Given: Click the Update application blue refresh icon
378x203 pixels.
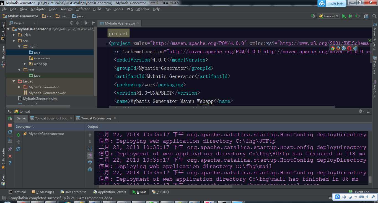Looking at the screenshot, I should (x=10, y=132).
